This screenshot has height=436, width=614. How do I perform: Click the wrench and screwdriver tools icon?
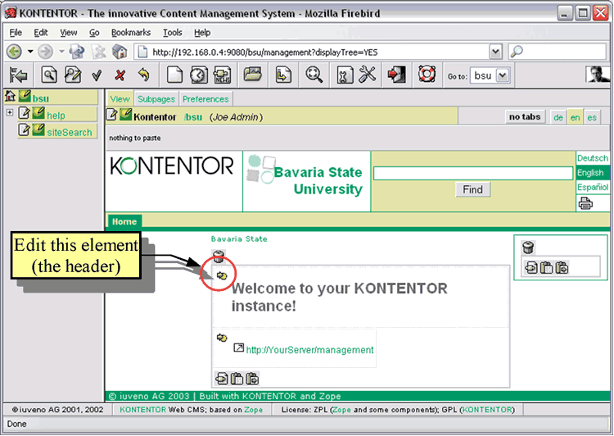[x=367, y=75]
